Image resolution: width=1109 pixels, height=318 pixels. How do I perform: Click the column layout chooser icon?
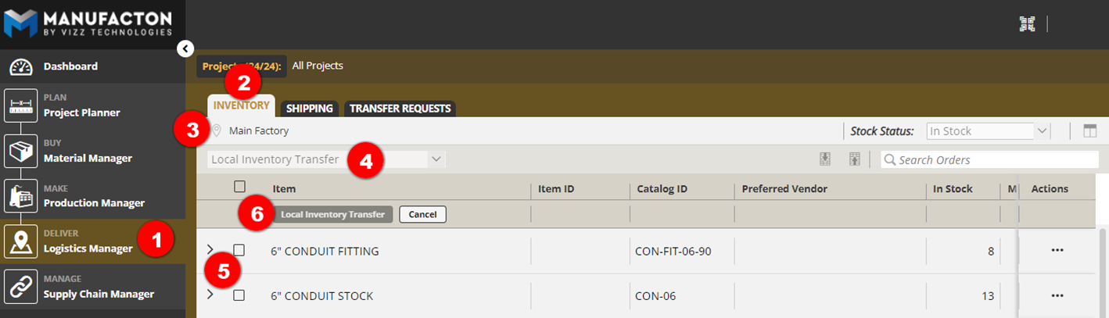[1089, 131]
